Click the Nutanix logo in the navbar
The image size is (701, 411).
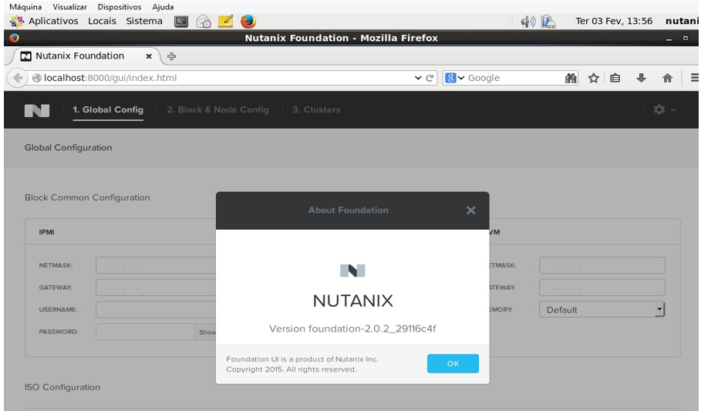(x=35, y=109)
